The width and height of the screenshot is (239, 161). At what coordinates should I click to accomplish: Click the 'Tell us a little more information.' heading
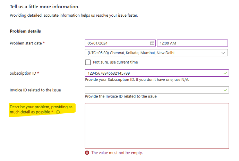[44, 7]
